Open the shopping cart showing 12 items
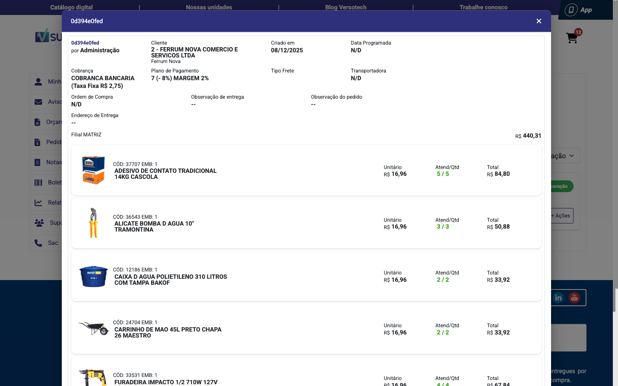This screenshot has width=618, height=386. (x=572, y=38)
